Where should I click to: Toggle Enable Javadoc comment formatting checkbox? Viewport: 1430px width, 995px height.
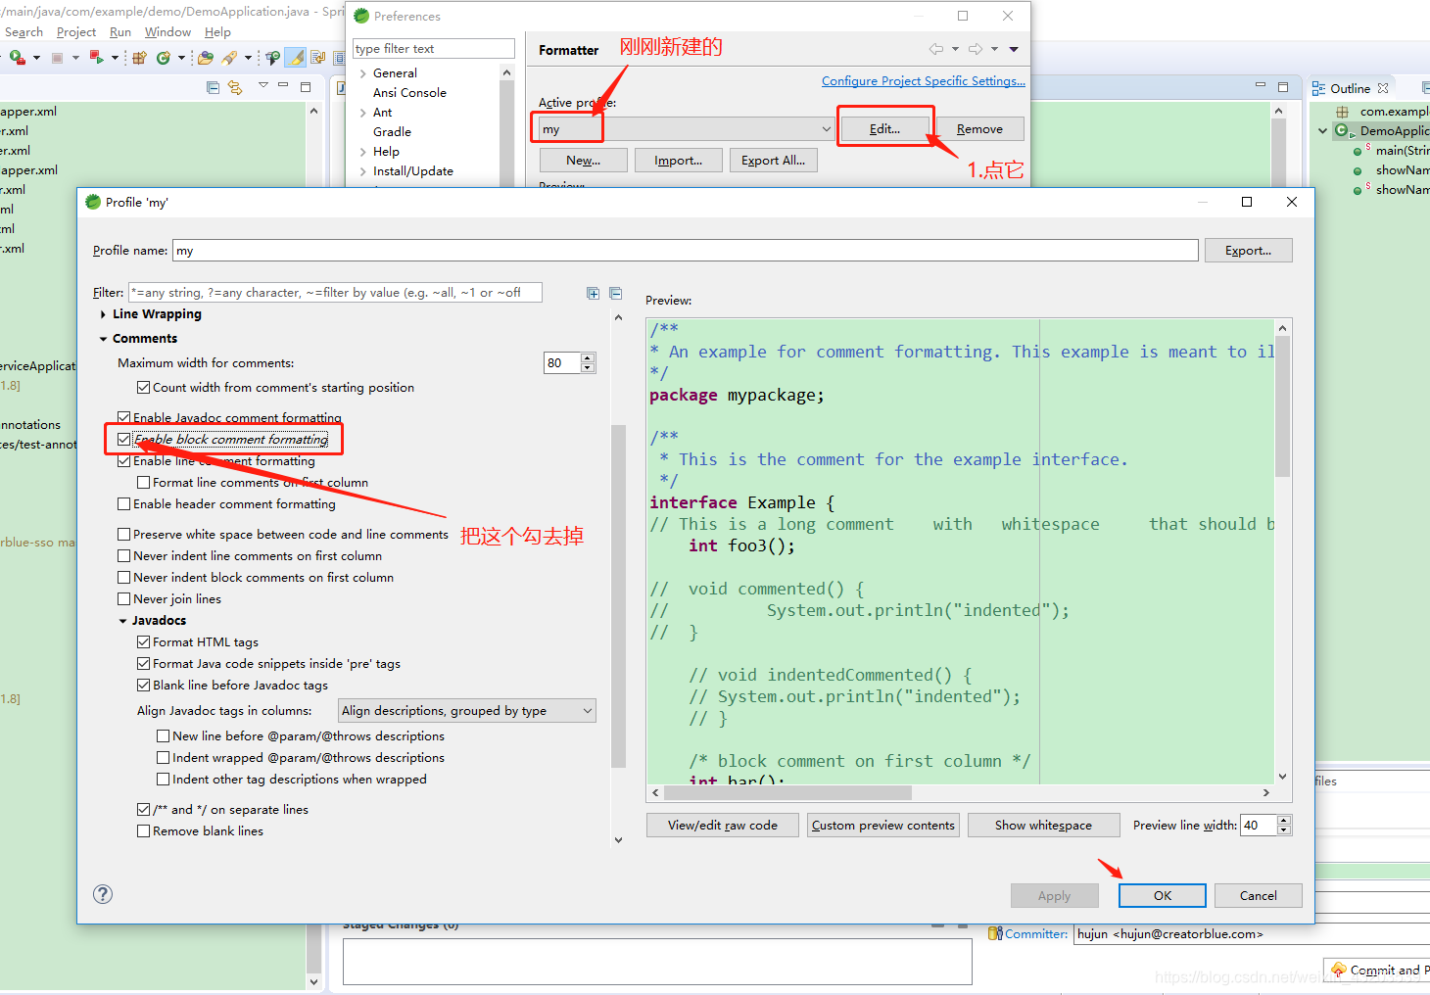[x=123, y=417]
